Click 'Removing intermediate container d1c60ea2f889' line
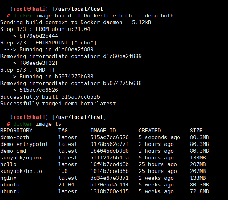Viewport: 228px width, 200px height. (x=71, y=56)
